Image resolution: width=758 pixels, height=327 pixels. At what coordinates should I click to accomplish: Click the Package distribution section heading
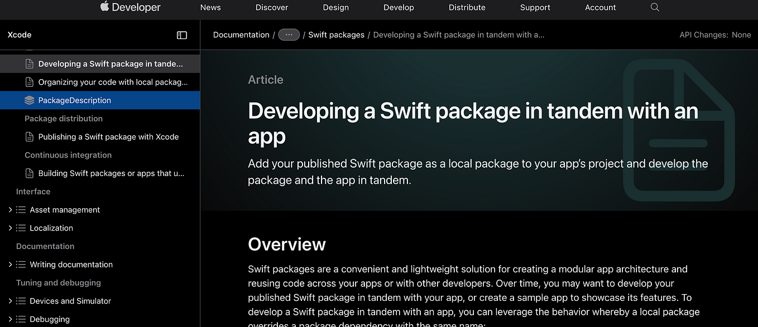(64, 119)
